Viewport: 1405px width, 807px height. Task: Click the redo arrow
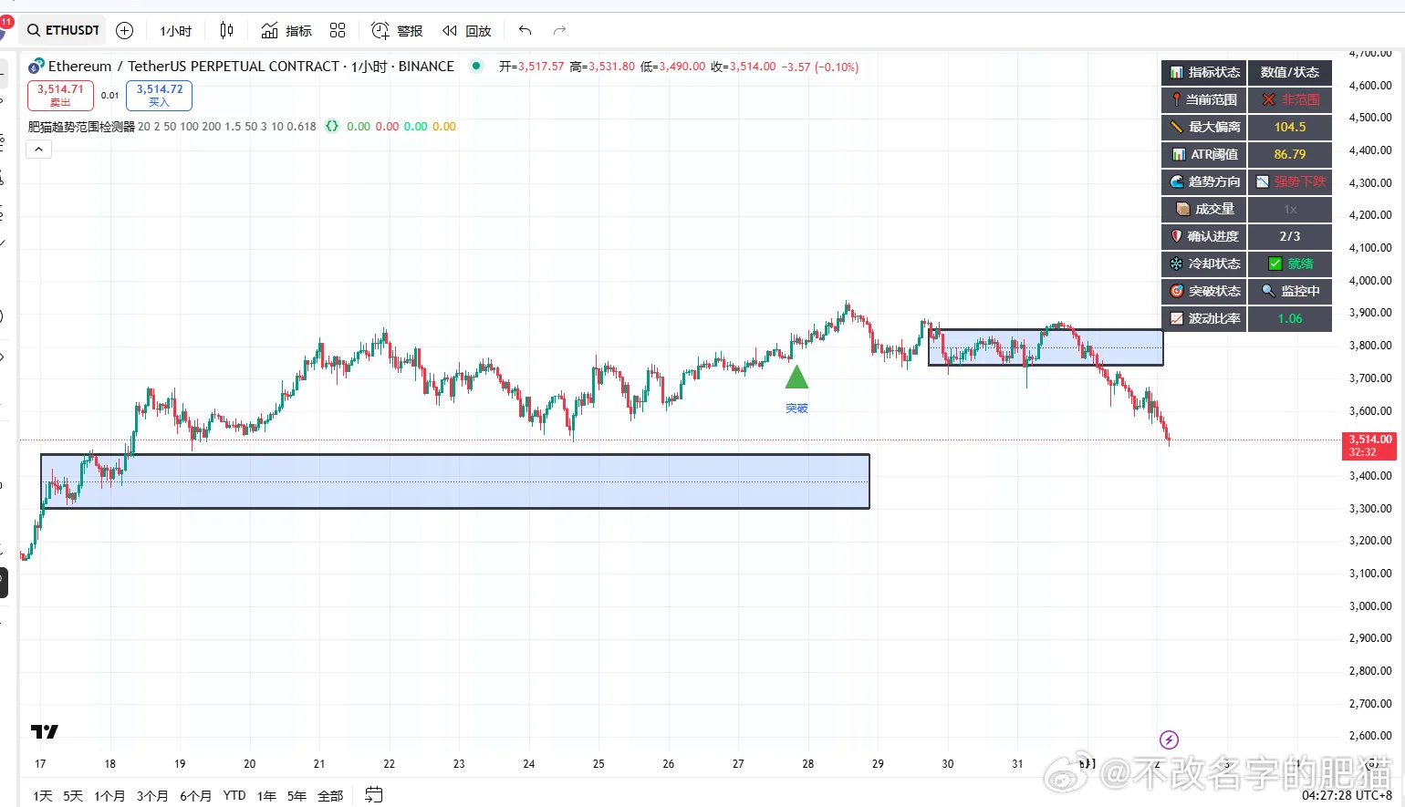[559, 30]
